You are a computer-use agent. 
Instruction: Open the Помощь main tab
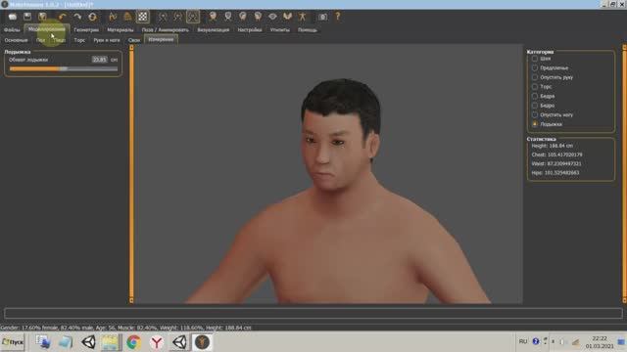(x=308, y=30)
